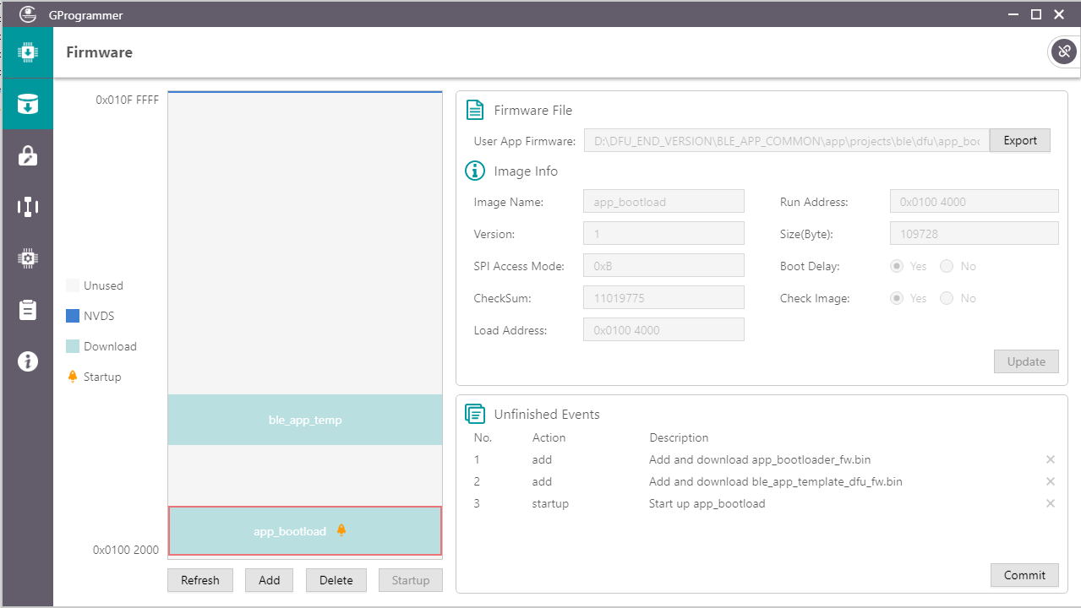Image resolution: width=1081 pixels, height=608 pixels.
Task: Maximize the GProgrammer window
Action: pyautogui.click(x=1036, y=14)
